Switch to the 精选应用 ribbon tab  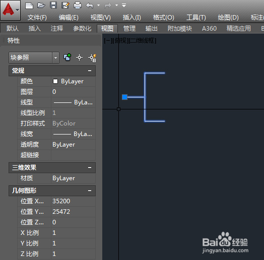pos(239,28)
